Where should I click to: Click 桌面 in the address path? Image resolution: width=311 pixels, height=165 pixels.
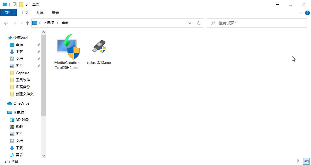(65, 23)
